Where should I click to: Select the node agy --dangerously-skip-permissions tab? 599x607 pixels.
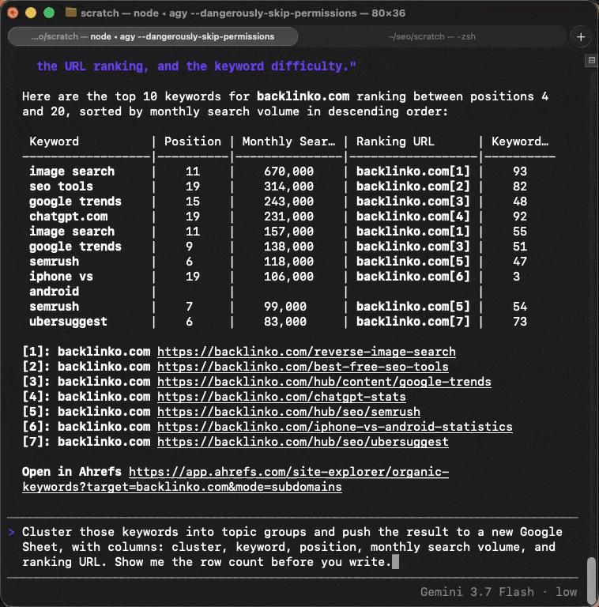point(153,37)
